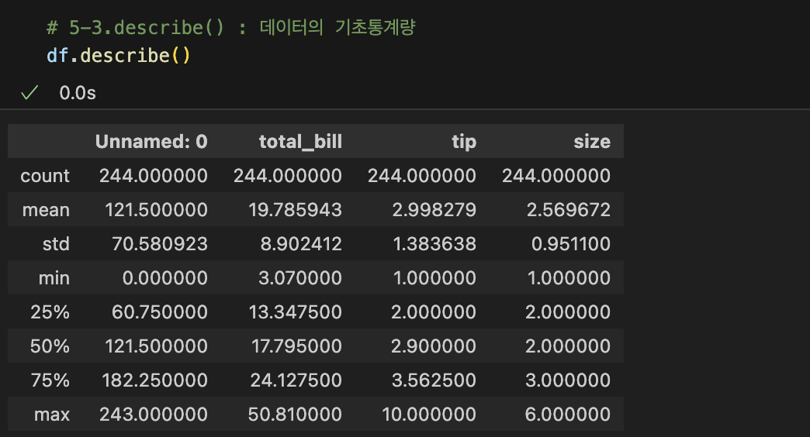
Task: Click the 75% row label
Action: tap(50, 380)
